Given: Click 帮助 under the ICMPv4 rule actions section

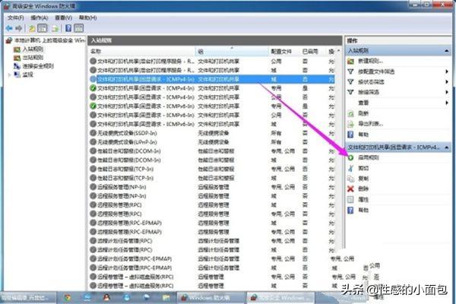Looking at the screenshot, I should click(x=363, y=210).
